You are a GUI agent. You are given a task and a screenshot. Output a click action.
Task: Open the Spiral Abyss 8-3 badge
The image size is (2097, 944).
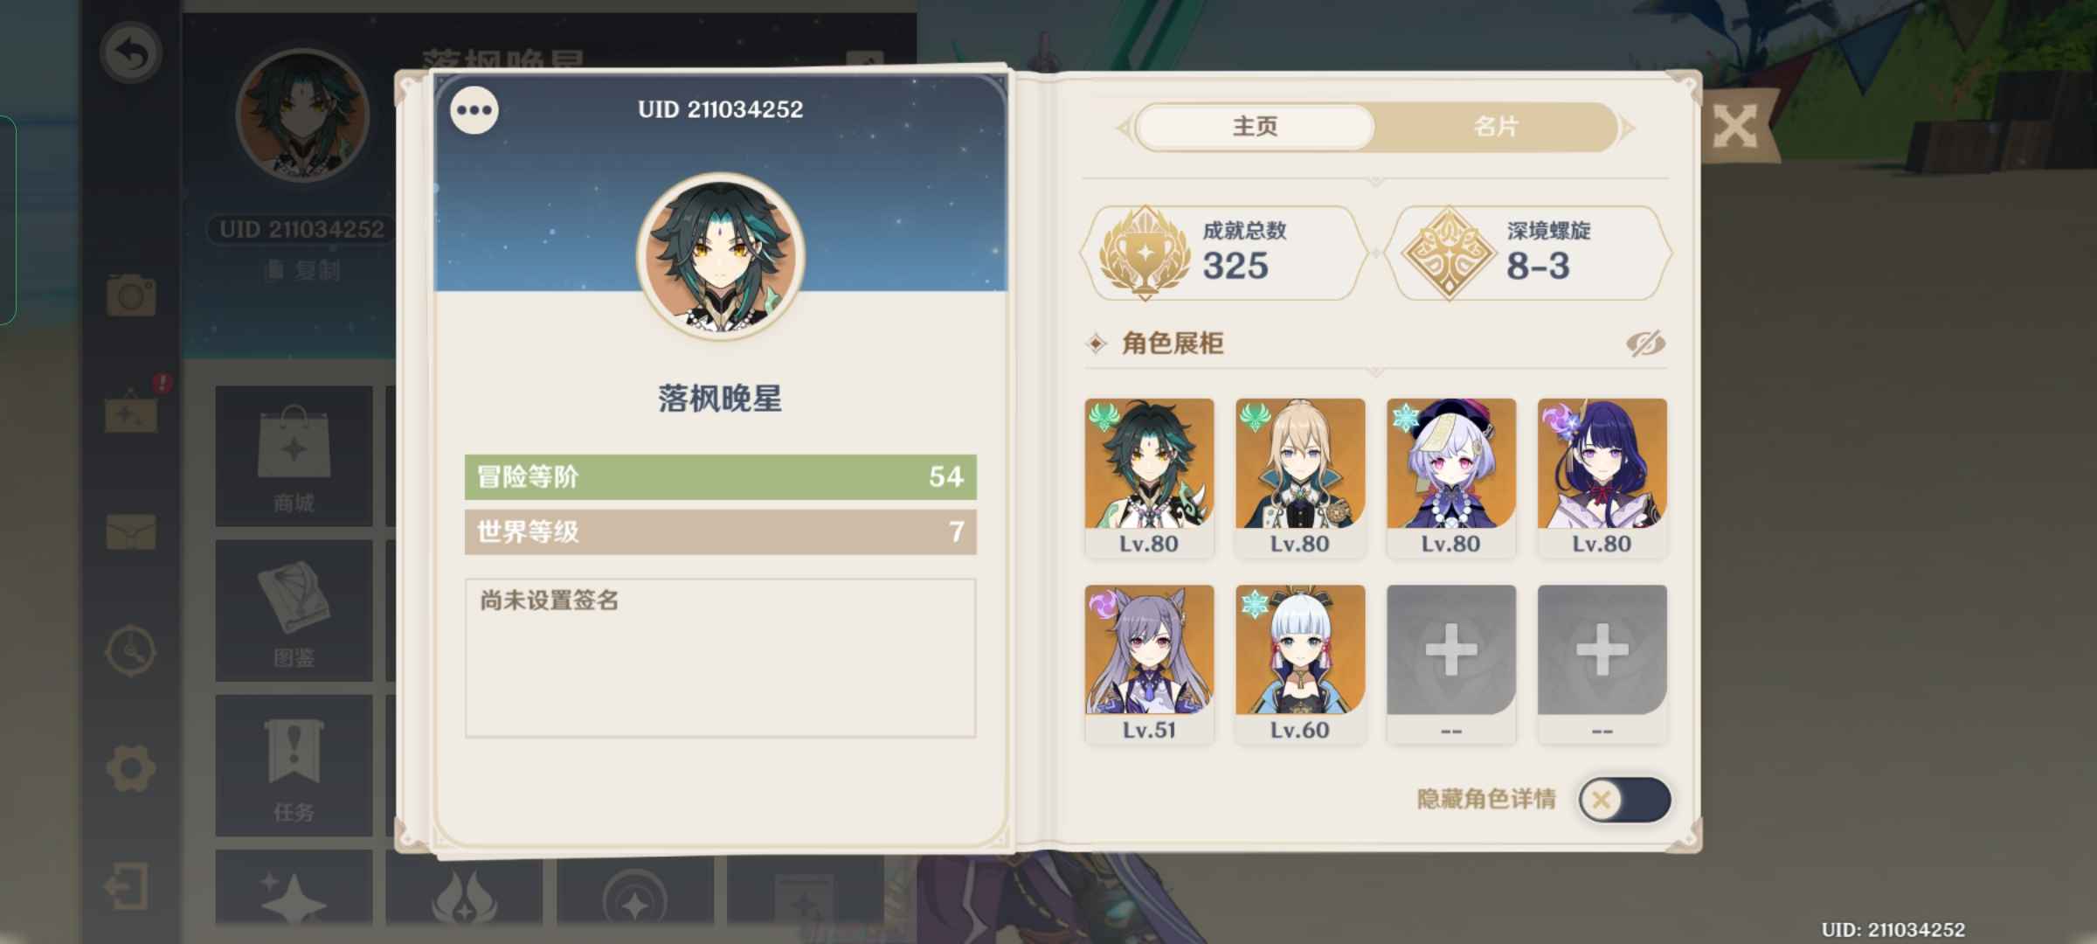coord(1529,253)
